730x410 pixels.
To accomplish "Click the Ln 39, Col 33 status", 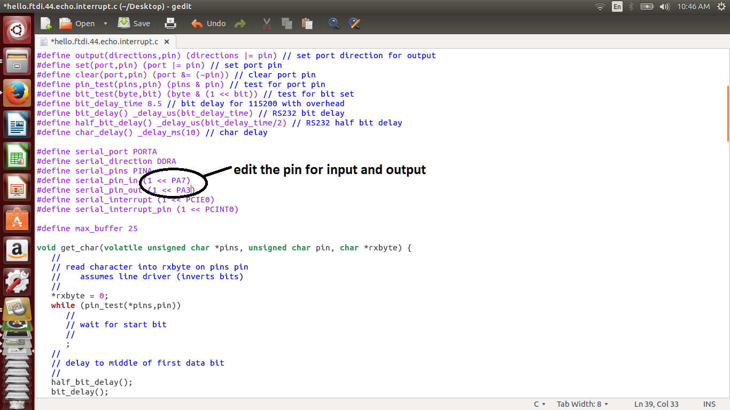I will pyautogui.click(x=656, y=404).
